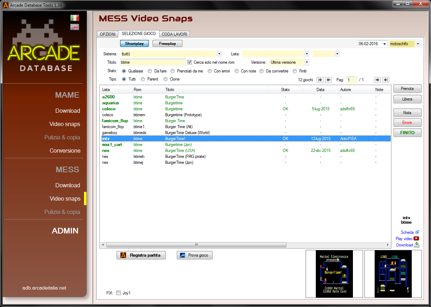The image size is (431, 307).
Task: Open the BurgerTime title screen thumbnail
Action: (334, 274)
